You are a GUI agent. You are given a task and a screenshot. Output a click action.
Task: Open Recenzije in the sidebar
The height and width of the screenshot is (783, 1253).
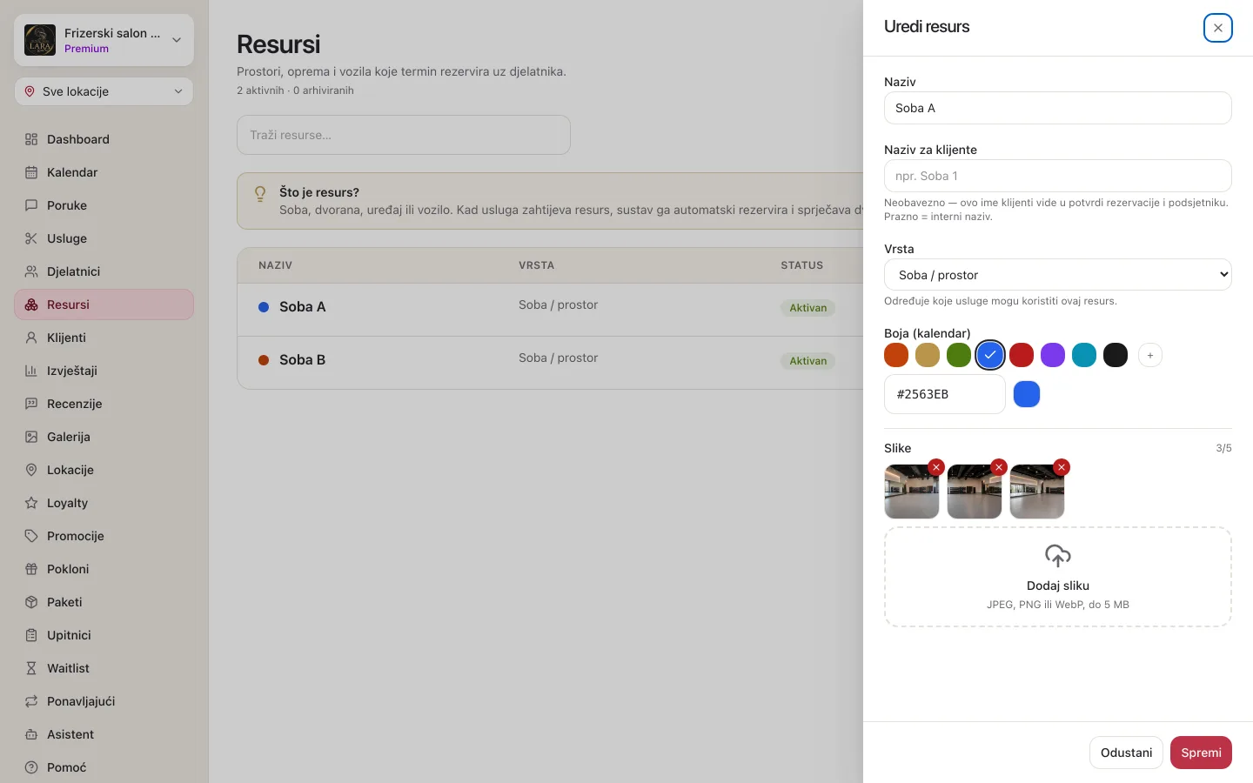(104, 404)
